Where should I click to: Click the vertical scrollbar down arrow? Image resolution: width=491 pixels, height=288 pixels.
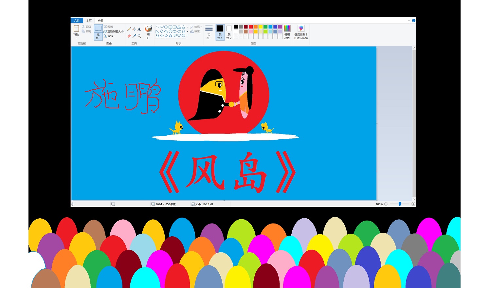[414, 199]
